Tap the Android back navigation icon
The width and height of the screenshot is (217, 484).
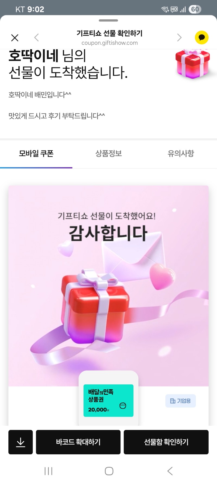click(170, 471)
